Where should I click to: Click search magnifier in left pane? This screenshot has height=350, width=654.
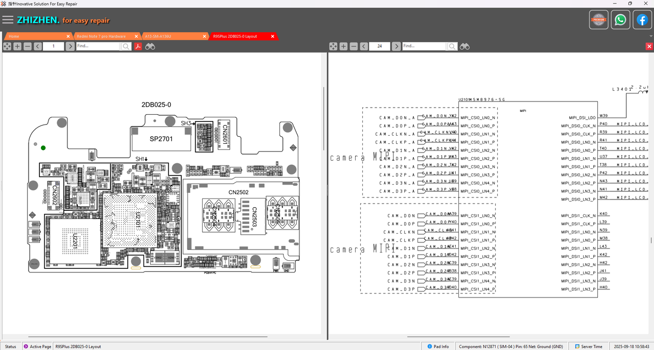(x=126, y=46)
